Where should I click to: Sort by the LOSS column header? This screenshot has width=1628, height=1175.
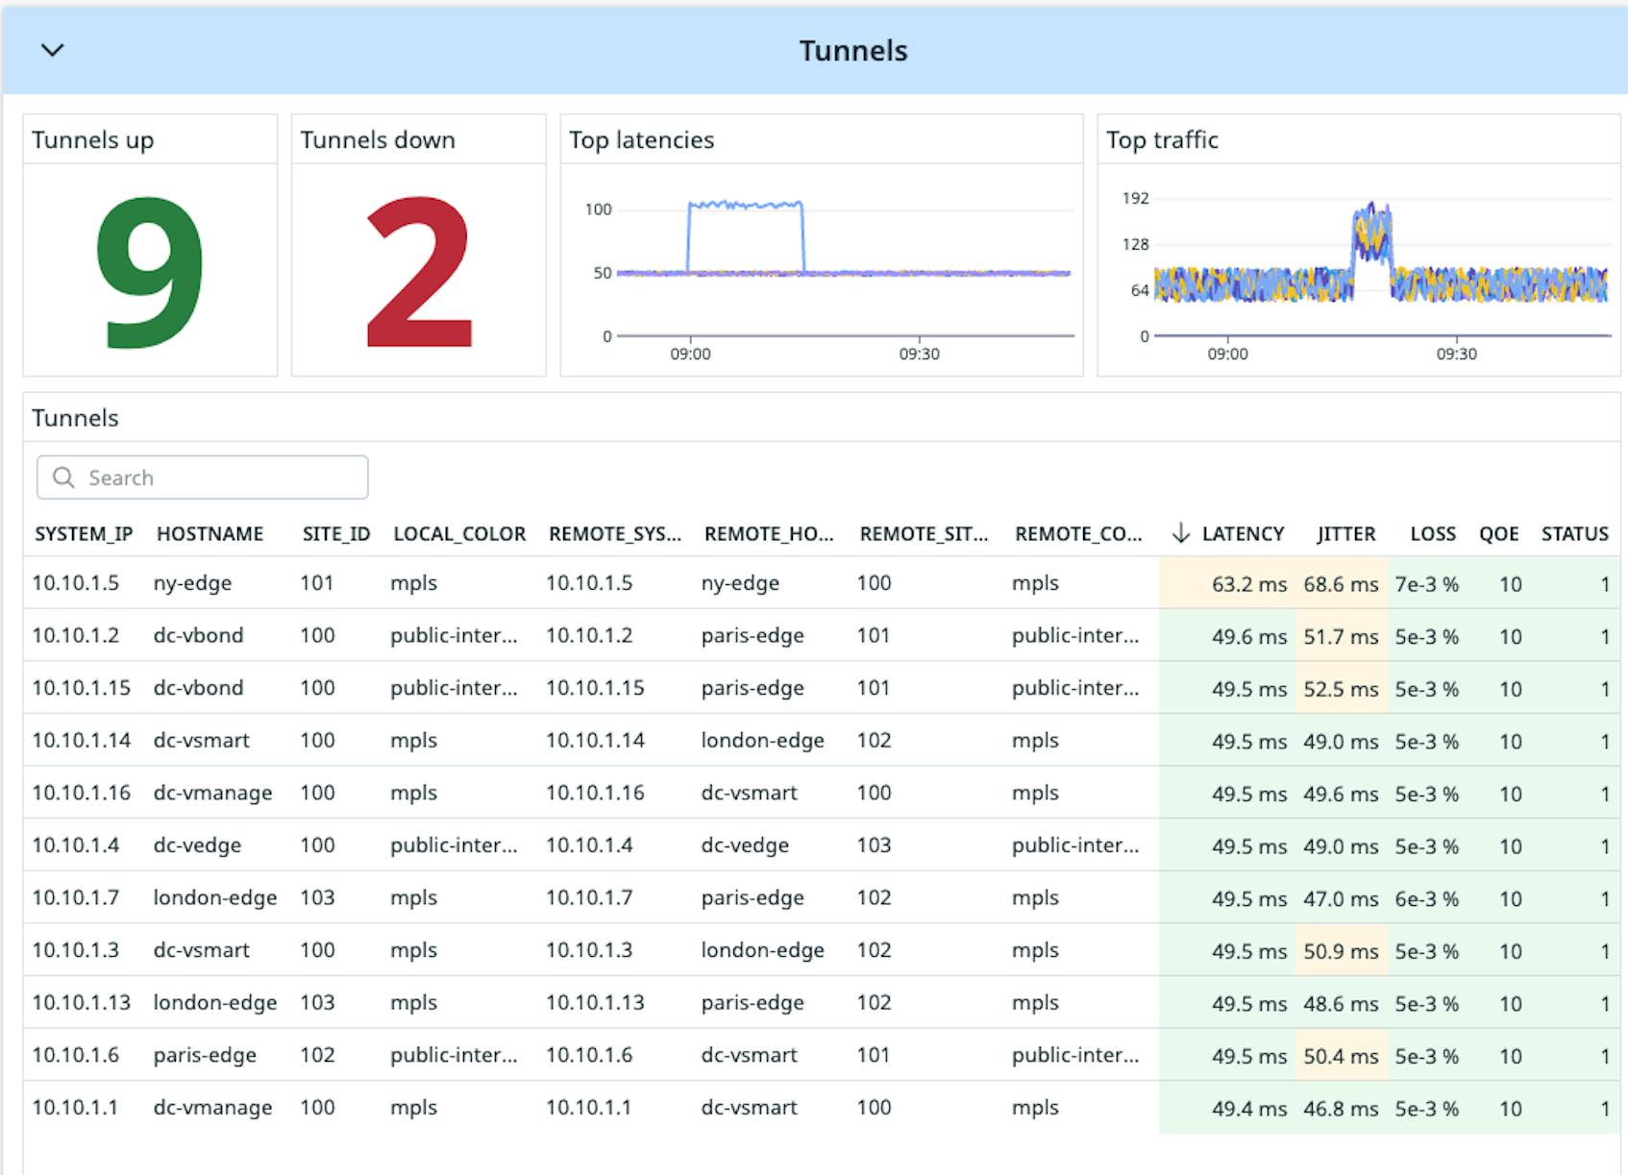click(x=1432, y=533)
